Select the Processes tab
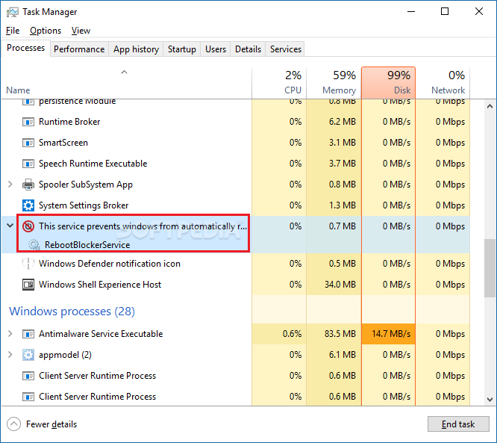This screenshot has width=497, height=443. point(25,49)
